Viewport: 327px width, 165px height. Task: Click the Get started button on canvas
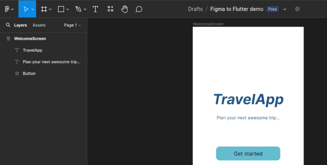click(x=248, y=154)
